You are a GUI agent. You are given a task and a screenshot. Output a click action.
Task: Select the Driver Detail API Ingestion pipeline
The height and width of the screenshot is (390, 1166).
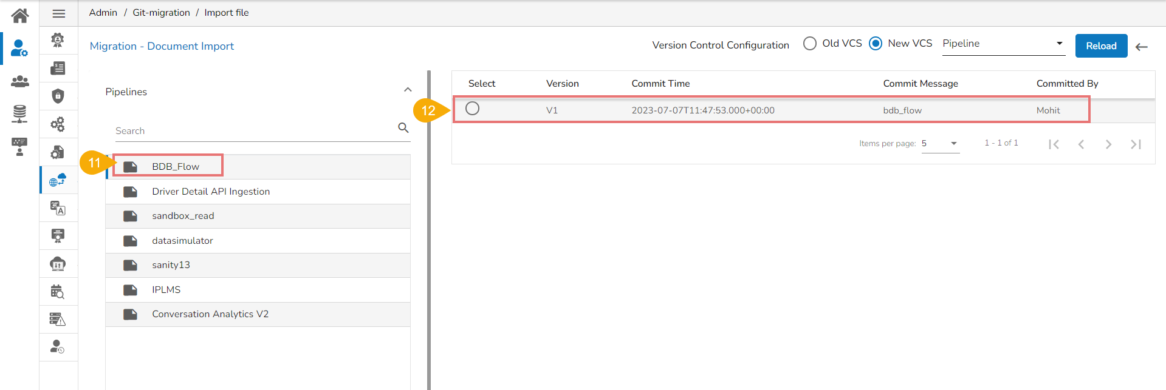click(x=211, y=192)
